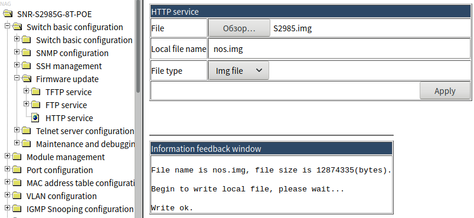Click the Обзор file browse button

pos(239,28)
